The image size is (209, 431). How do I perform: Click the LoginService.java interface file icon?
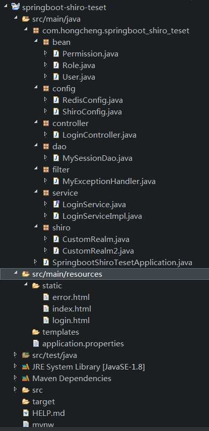point(56,204)
